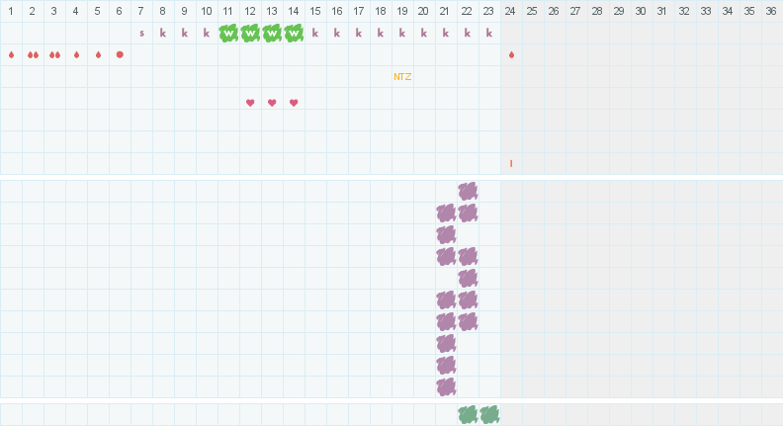This screenshot has width=783, height=426.
Task: Click the heart icon on day 13
Action: pyautogui.click(x=272, y=103)
